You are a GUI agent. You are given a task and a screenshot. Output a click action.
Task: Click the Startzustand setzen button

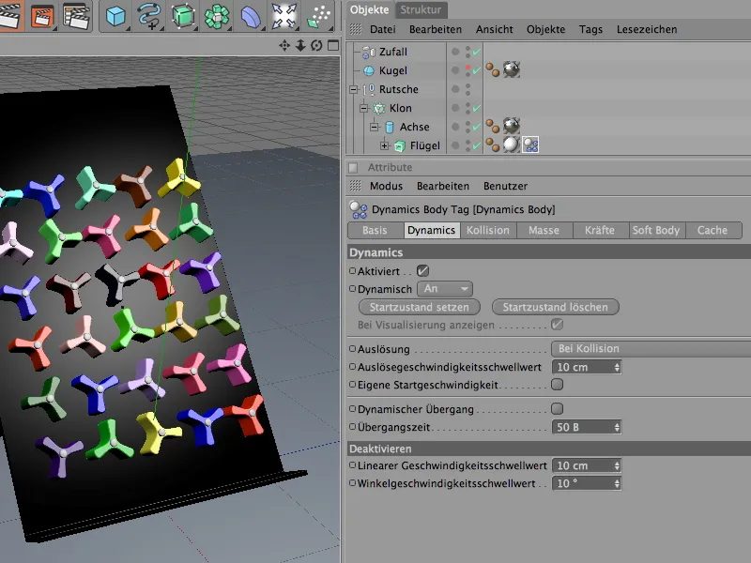pos(420,307)
